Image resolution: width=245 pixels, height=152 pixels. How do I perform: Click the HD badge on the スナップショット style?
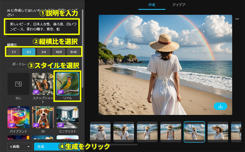pyautogui.click(x=36, y=92)
